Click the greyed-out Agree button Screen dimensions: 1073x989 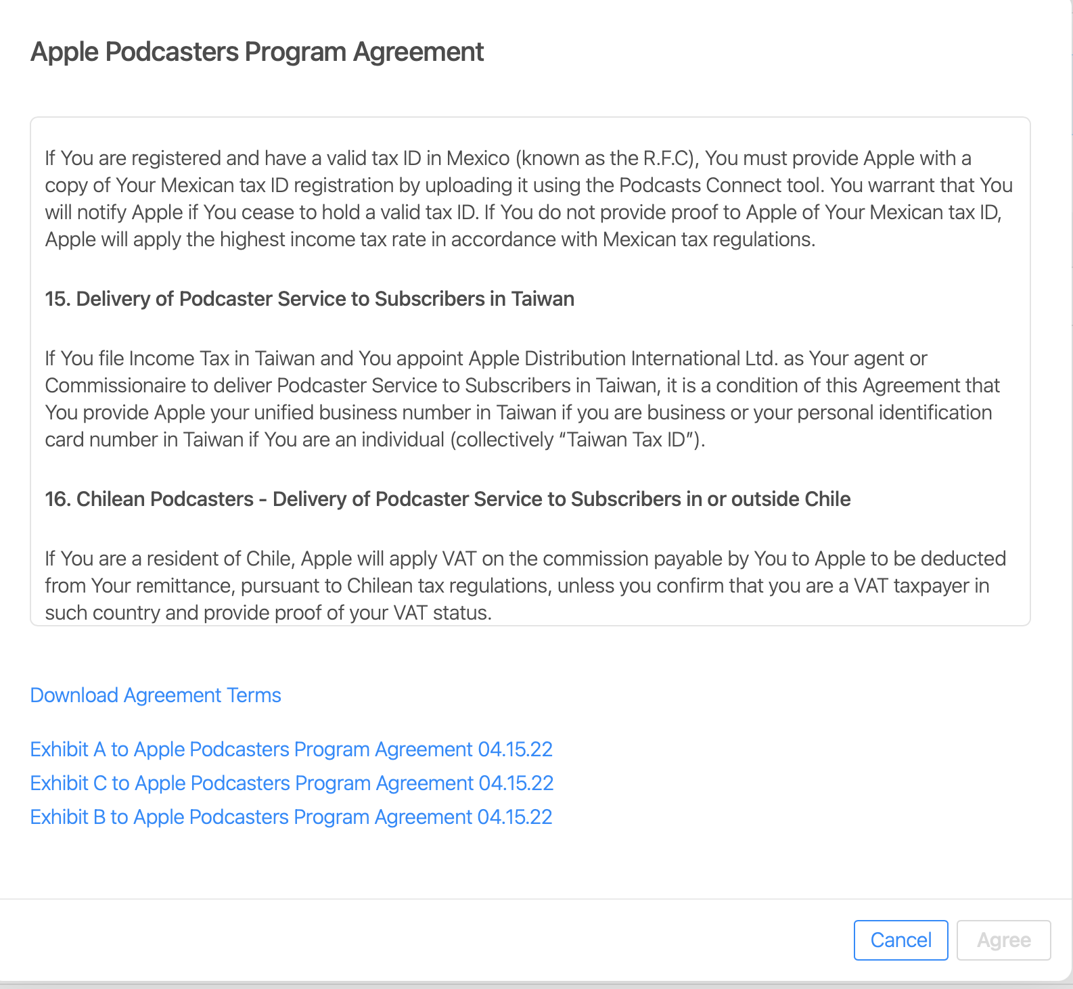[x=1003, y=940]
